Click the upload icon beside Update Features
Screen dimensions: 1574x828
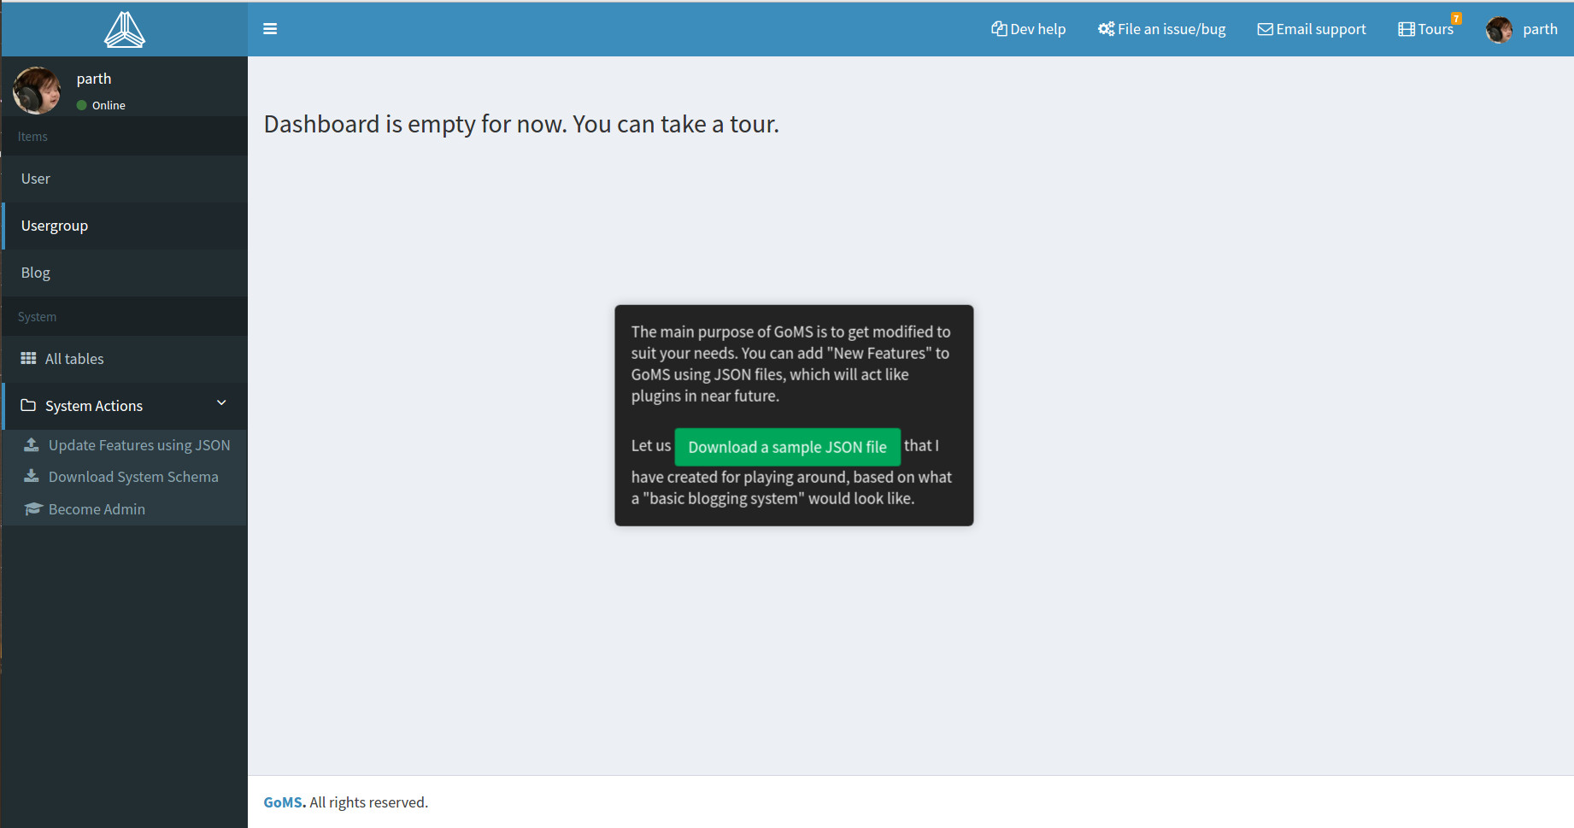32,444
